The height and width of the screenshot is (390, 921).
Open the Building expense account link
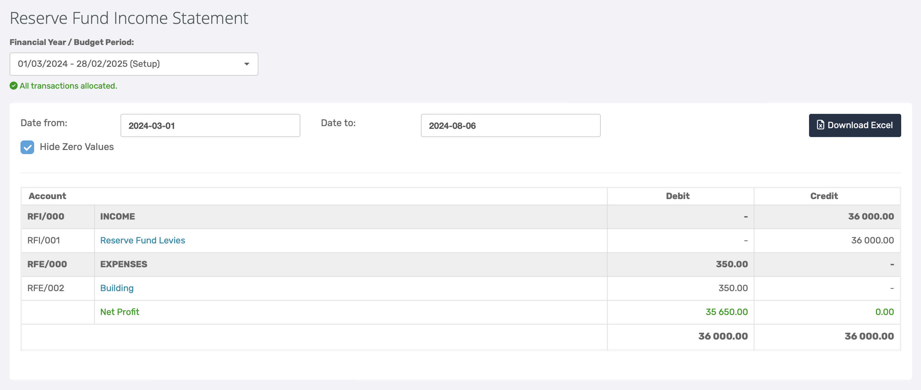coord(116,288)
